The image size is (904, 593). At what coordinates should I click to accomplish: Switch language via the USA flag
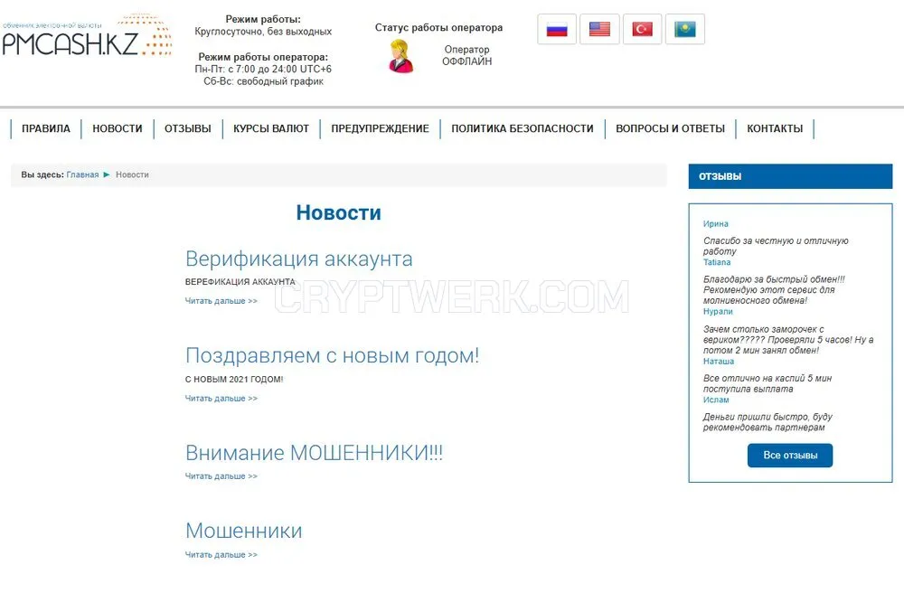(599, 29)
